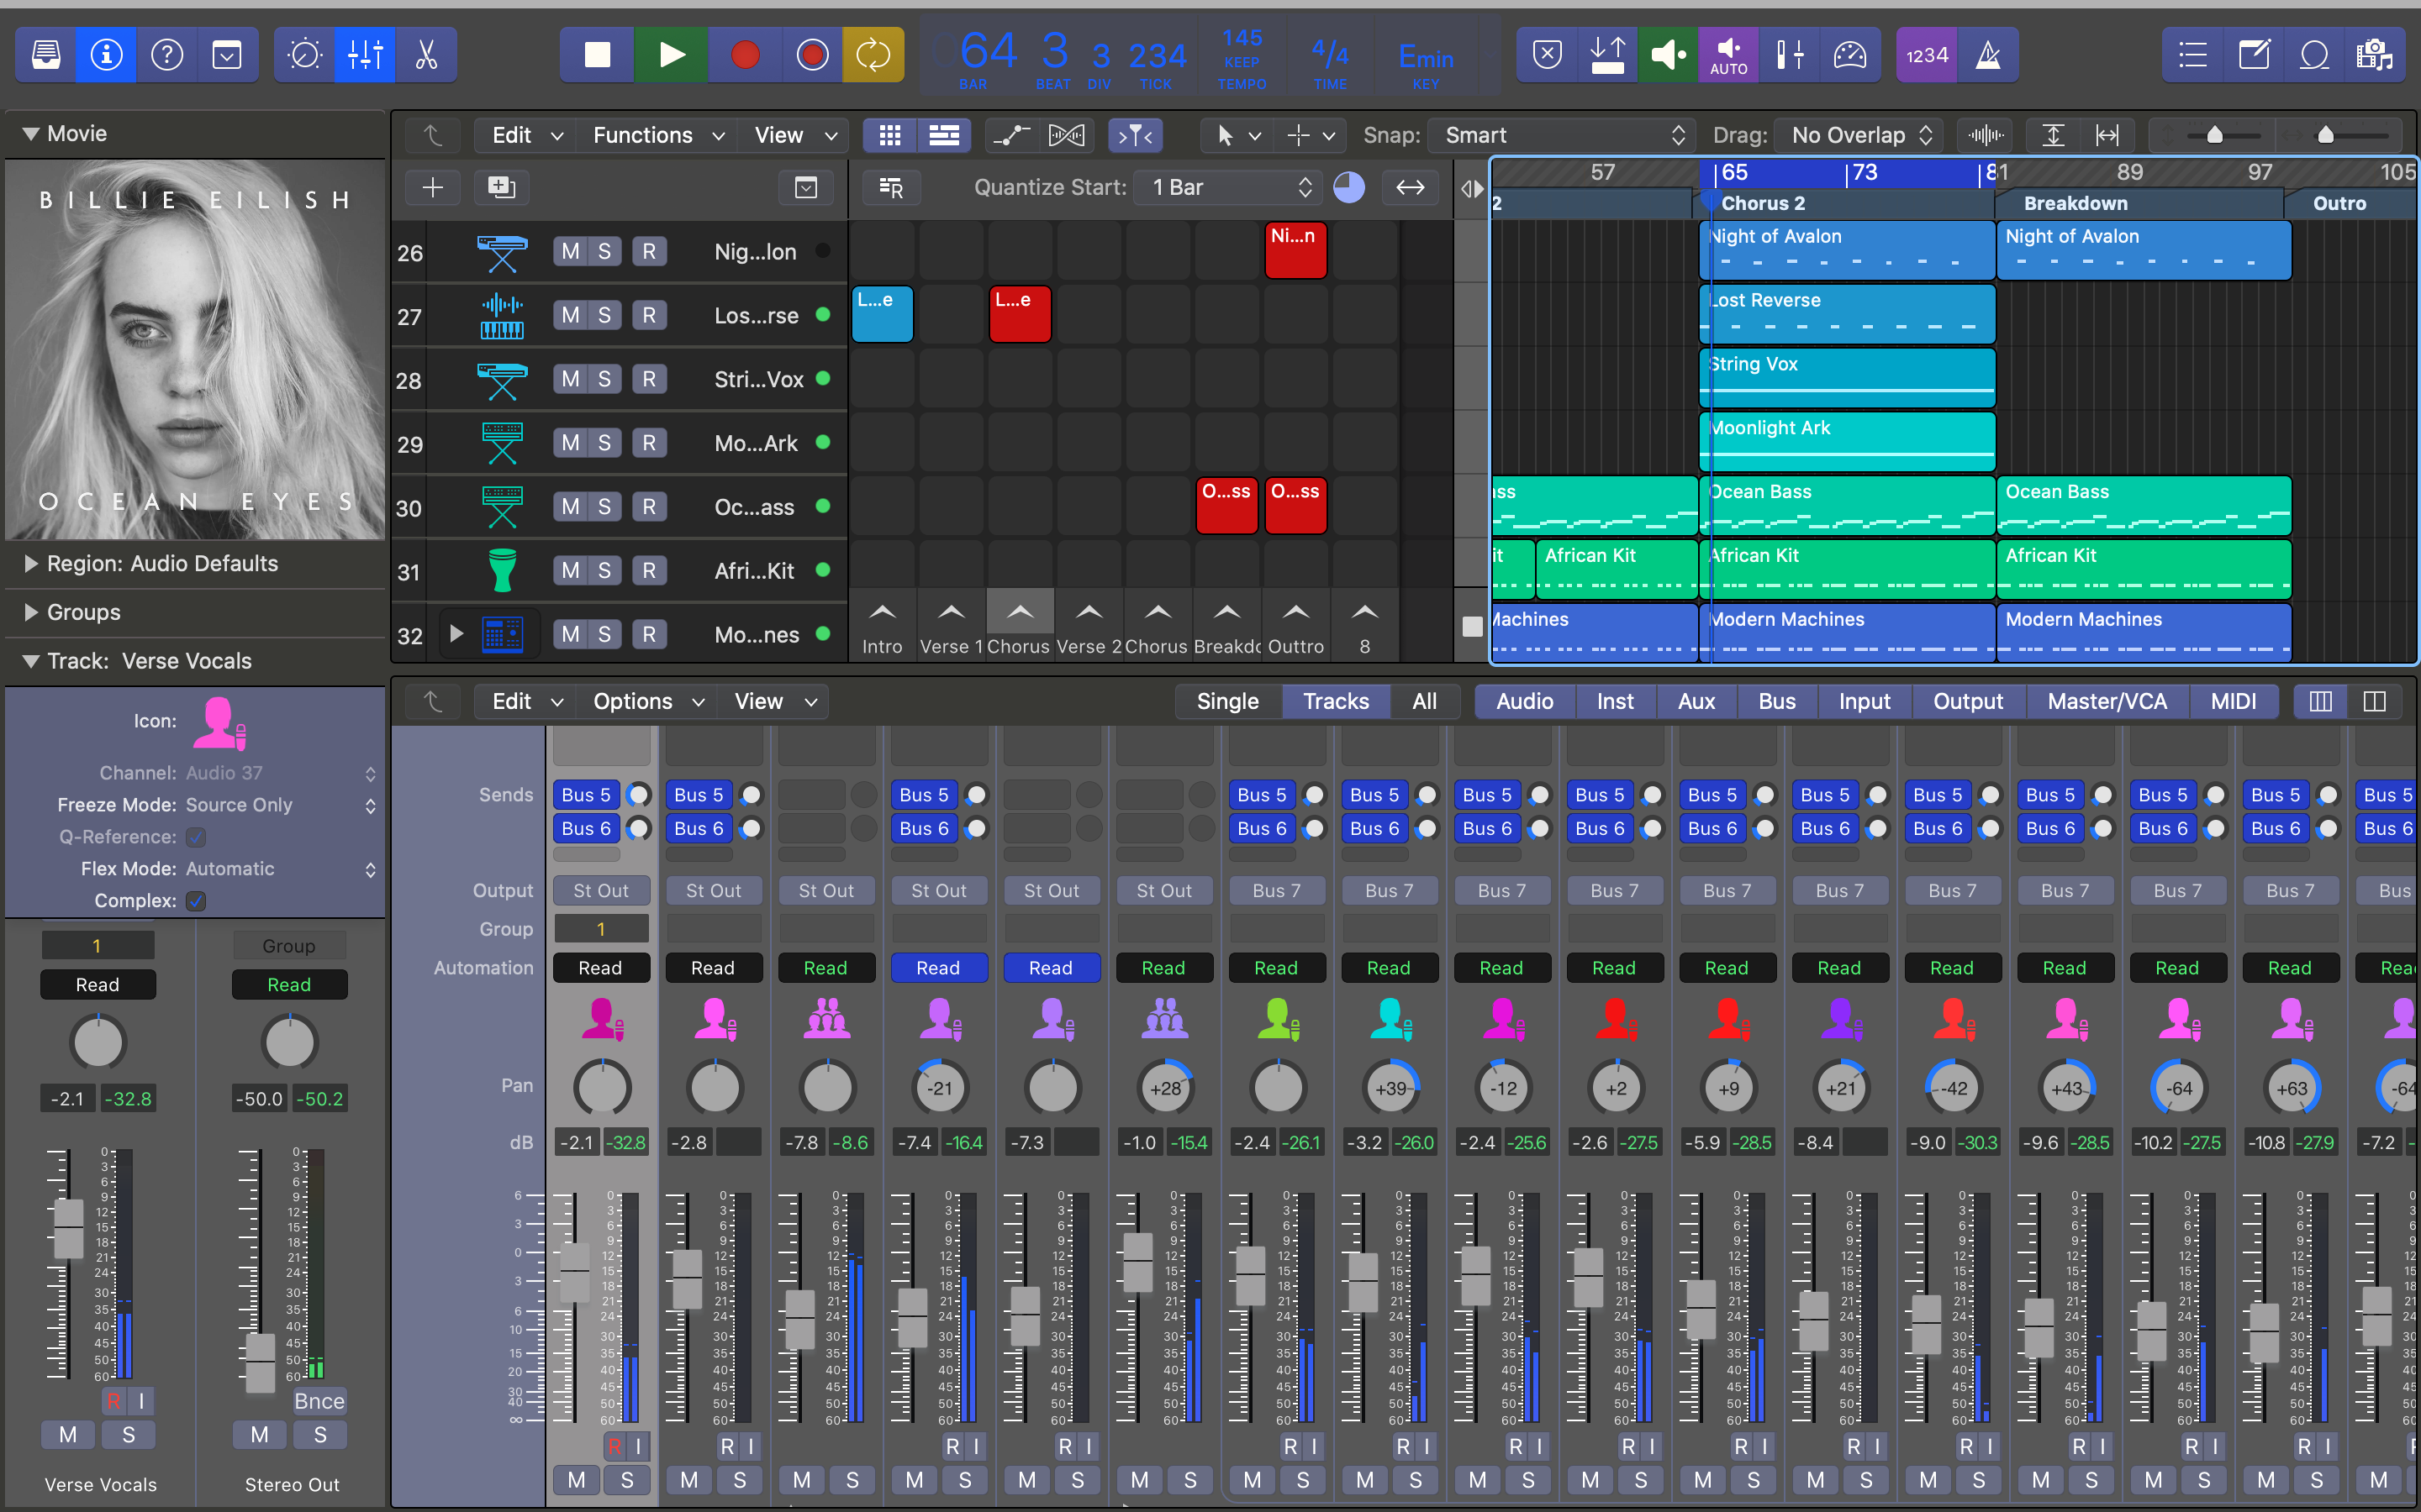
Task: Click the Aux mixer filter button
Action: tap(1695, 701)
